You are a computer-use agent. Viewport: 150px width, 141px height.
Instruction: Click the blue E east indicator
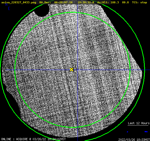click(9, 9)
